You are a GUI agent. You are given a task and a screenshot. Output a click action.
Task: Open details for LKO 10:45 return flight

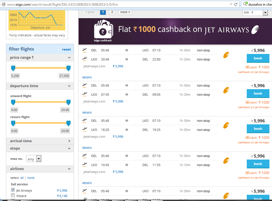(87, 183)
